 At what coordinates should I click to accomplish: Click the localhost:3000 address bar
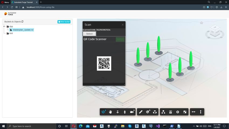pyautogui.click(x=40, y=7)
